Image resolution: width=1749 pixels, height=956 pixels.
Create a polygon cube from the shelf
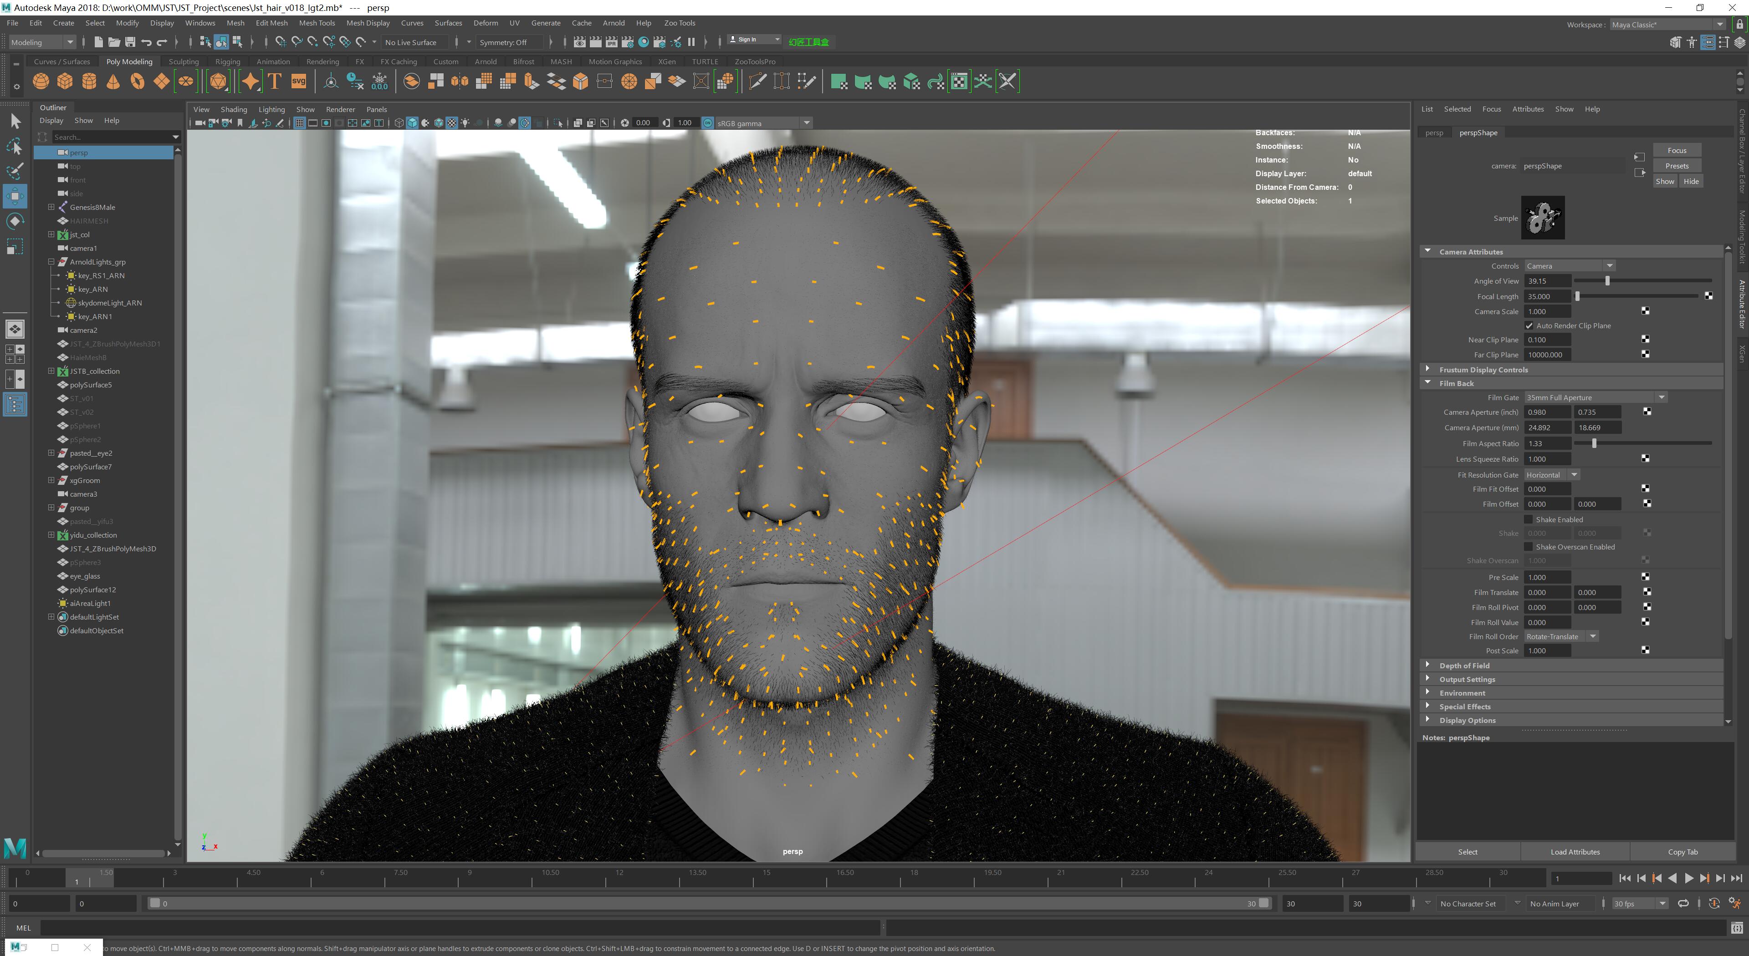(65, 81)
